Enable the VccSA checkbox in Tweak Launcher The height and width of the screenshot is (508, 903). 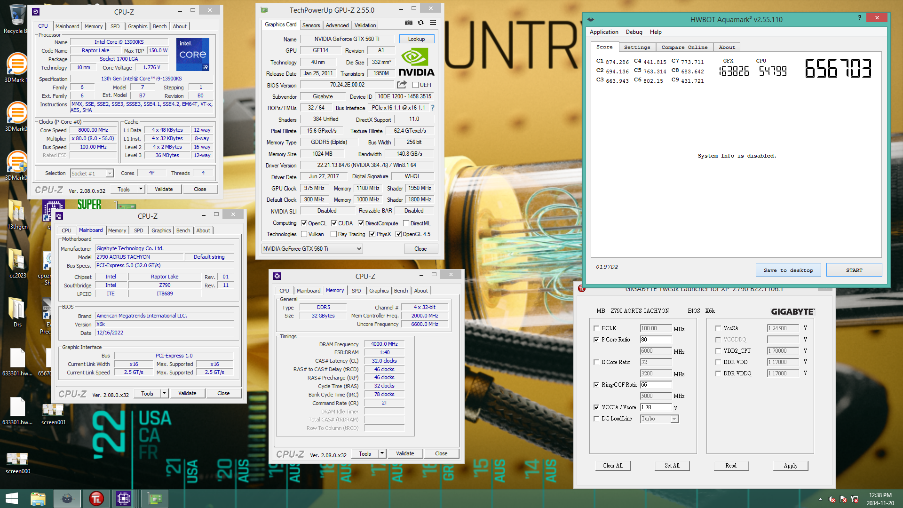tap(718, 328)
